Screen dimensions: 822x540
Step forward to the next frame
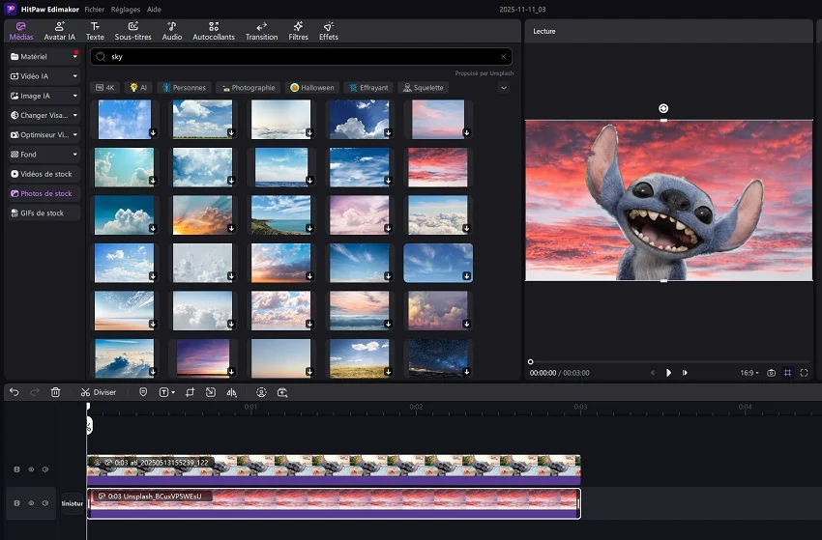685,373
